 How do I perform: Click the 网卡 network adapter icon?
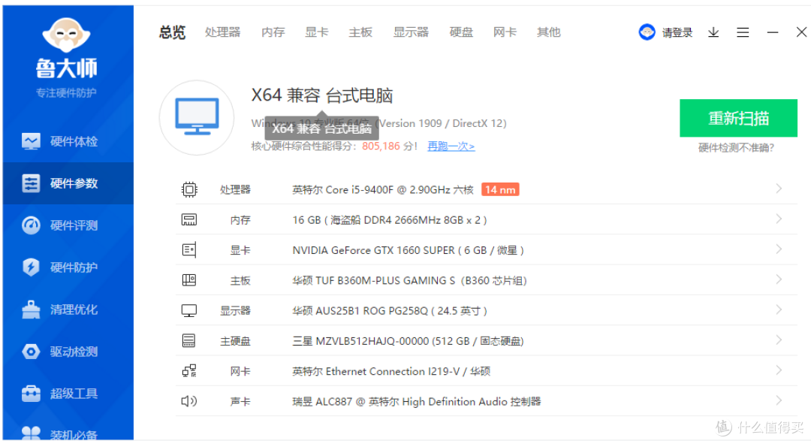coord(189,371)
